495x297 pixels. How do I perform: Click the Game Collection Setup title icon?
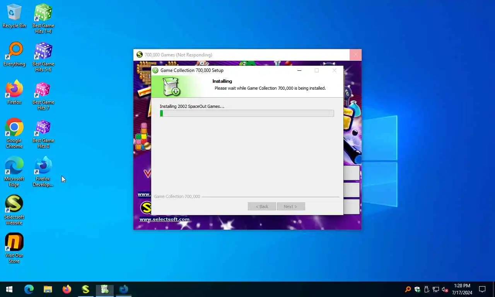click(155, 70)
